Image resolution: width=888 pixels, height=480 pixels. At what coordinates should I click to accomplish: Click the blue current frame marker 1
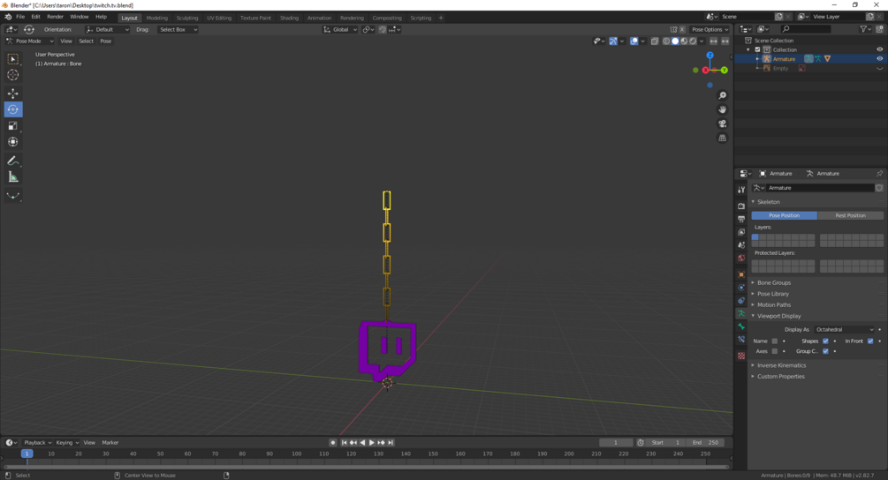(x=27, y=454)
